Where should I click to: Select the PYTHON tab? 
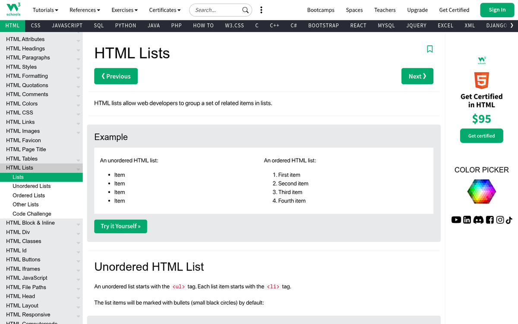125,25
